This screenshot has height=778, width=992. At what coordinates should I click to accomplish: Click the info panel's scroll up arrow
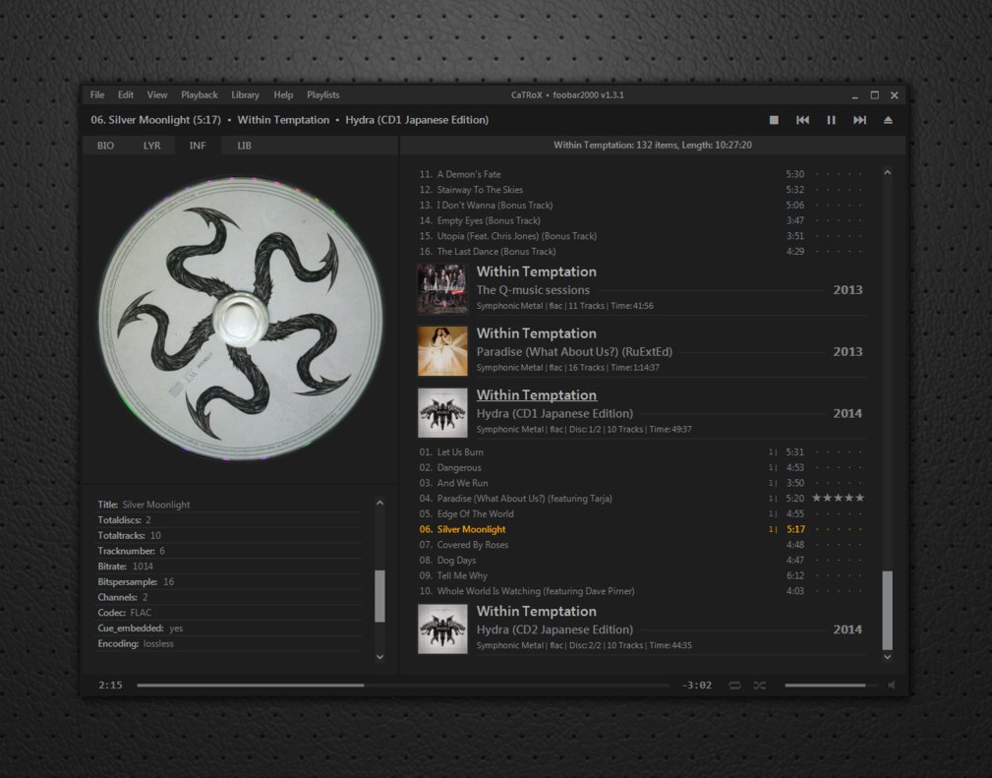click(x=379, y=504)
